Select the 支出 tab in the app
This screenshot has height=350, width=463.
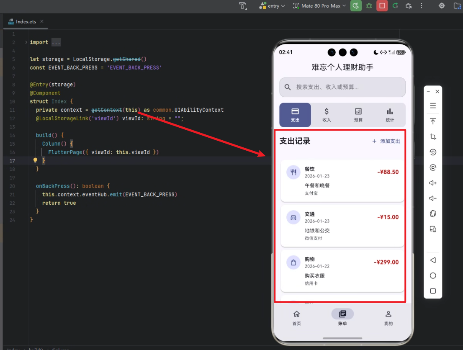pos(295,115)
